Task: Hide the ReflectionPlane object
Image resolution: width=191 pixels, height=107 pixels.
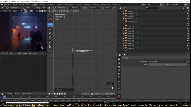Action: [188, 21]
